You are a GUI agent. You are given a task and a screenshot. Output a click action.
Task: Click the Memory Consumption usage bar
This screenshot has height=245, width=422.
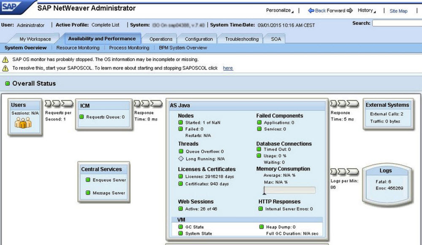click(289, 190)
